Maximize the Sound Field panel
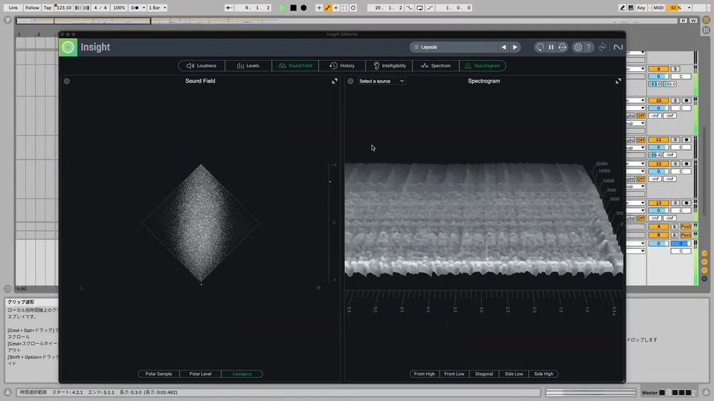Image resolution: width=714 pixels, height=401 pixels. [x=334, y=81]
